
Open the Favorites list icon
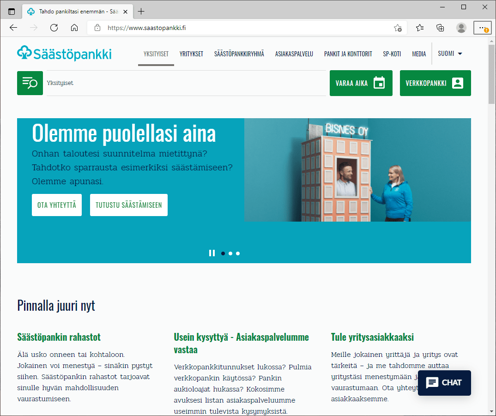(x=420, y=28)
